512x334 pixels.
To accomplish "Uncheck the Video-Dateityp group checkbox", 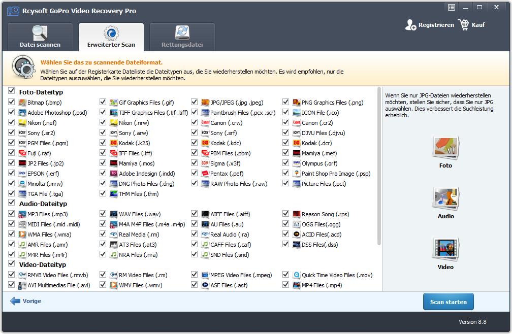I will (11, 263).
